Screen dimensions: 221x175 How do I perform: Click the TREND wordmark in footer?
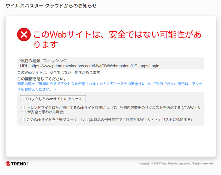pos(19,164)
